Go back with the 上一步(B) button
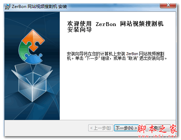The image size is (181, 140). [101, 128]
